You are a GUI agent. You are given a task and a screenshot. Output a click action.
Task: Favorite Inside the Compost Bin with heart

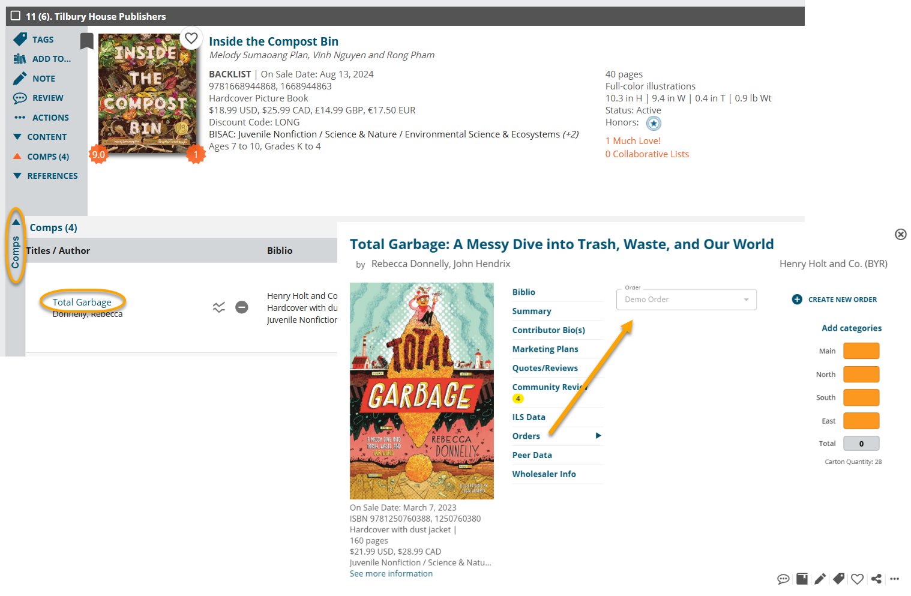coord(191,38)
